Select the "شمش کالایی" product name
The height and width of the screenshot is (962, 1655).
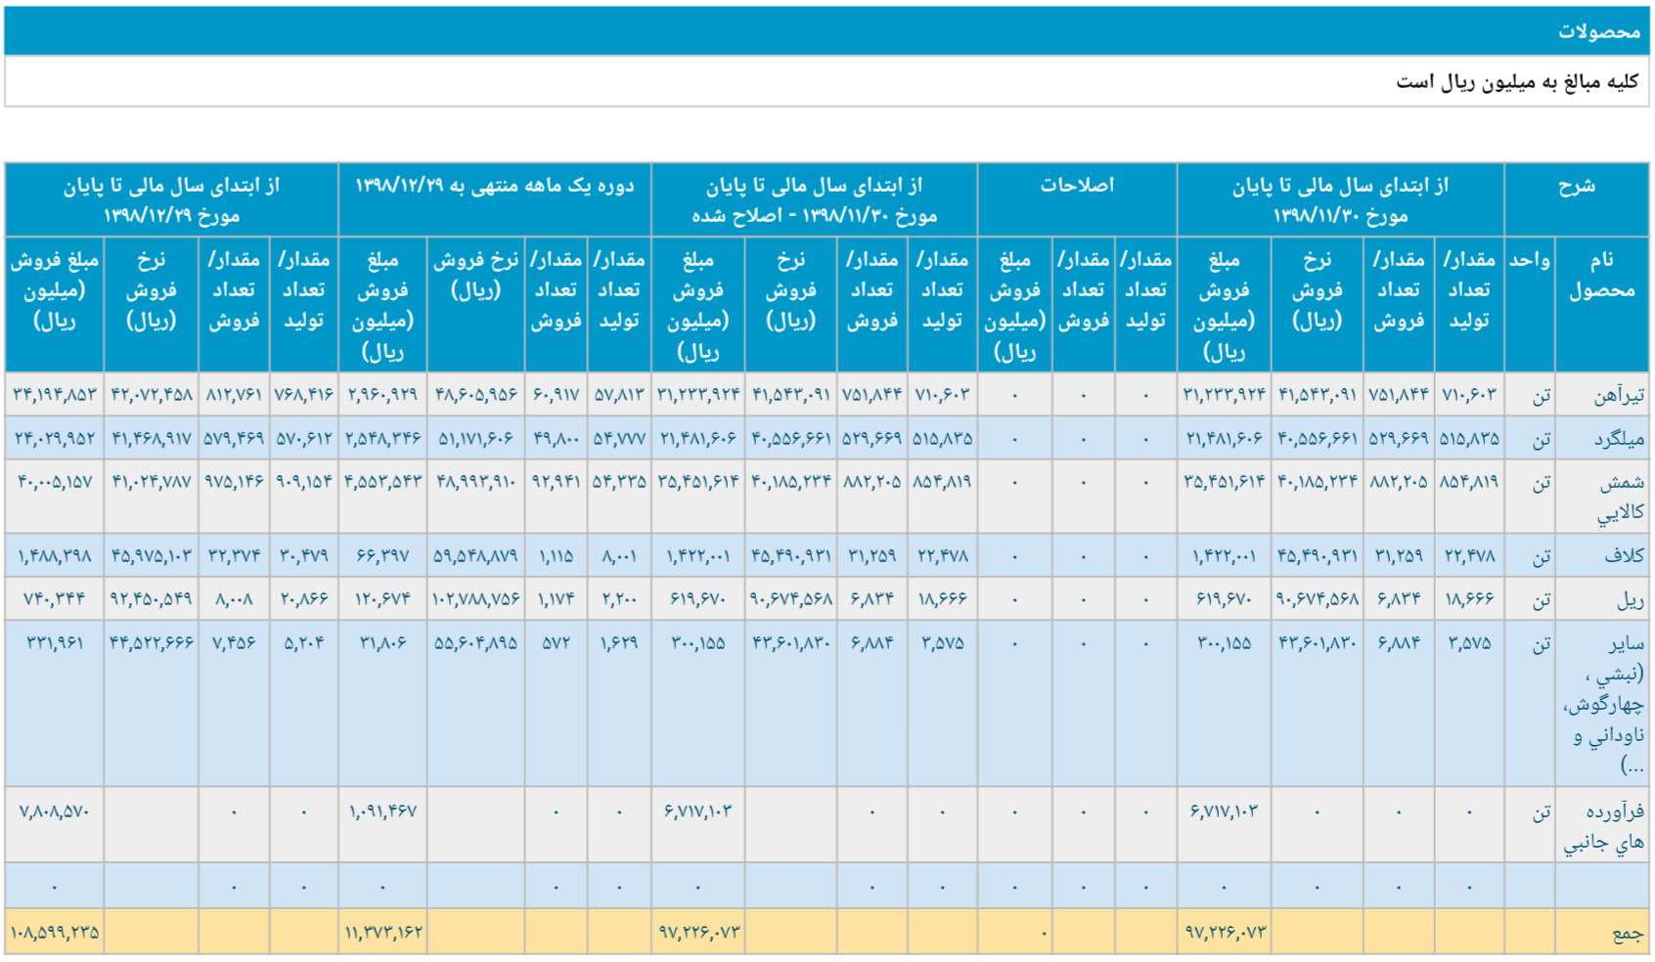tap(1620, 497)
